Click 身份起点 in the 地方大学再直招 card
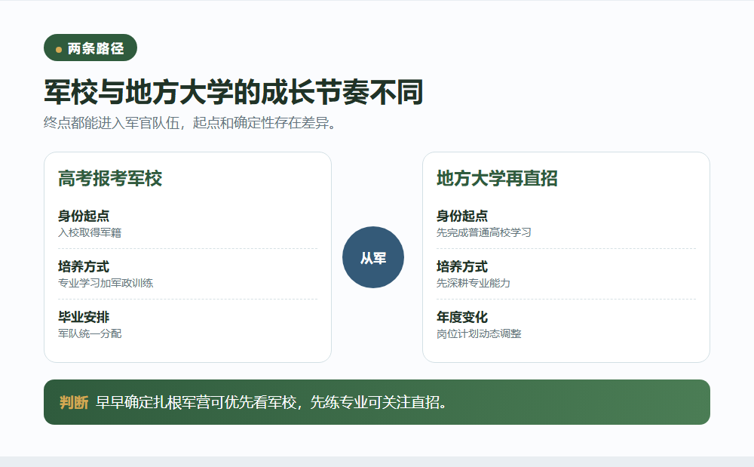 [x=462, y=216]
